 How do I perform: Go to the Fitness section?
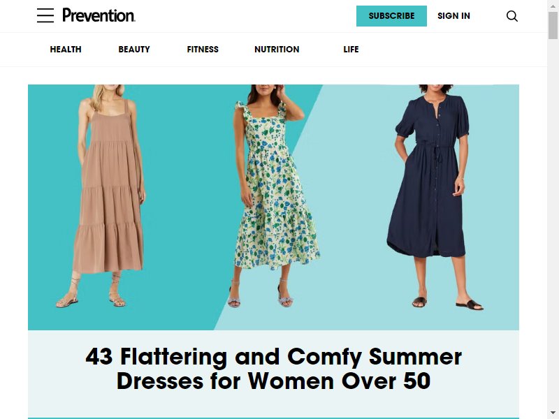(203, 49)
